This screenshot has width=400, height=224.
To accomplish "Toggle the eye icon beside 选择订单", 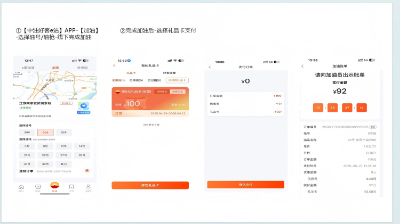I will point(87,171).
